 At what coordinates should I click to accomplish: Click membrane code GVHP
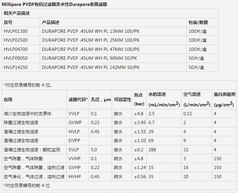point(75,167)
